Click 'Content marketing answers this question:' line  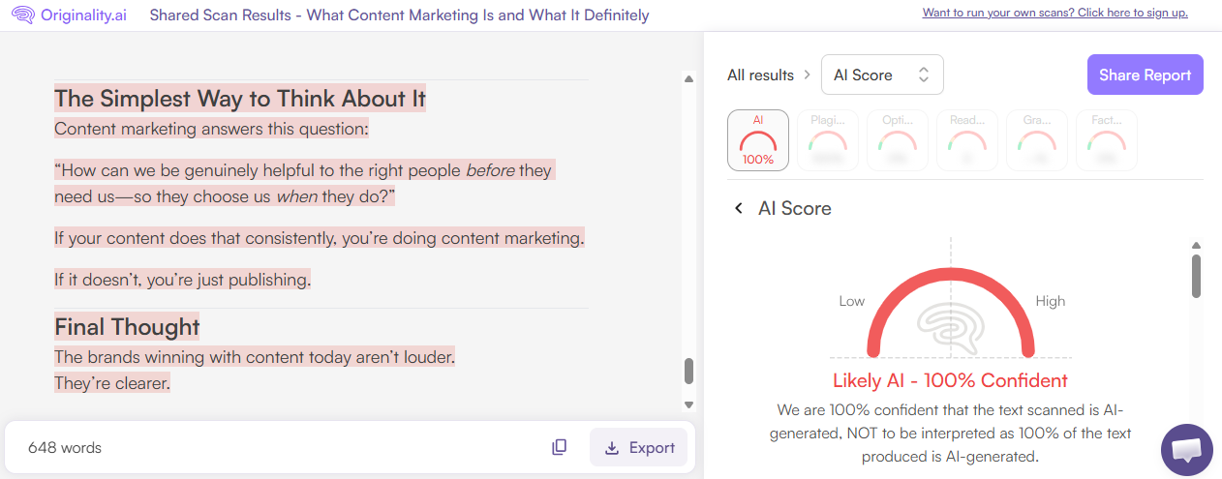(211, 129)
